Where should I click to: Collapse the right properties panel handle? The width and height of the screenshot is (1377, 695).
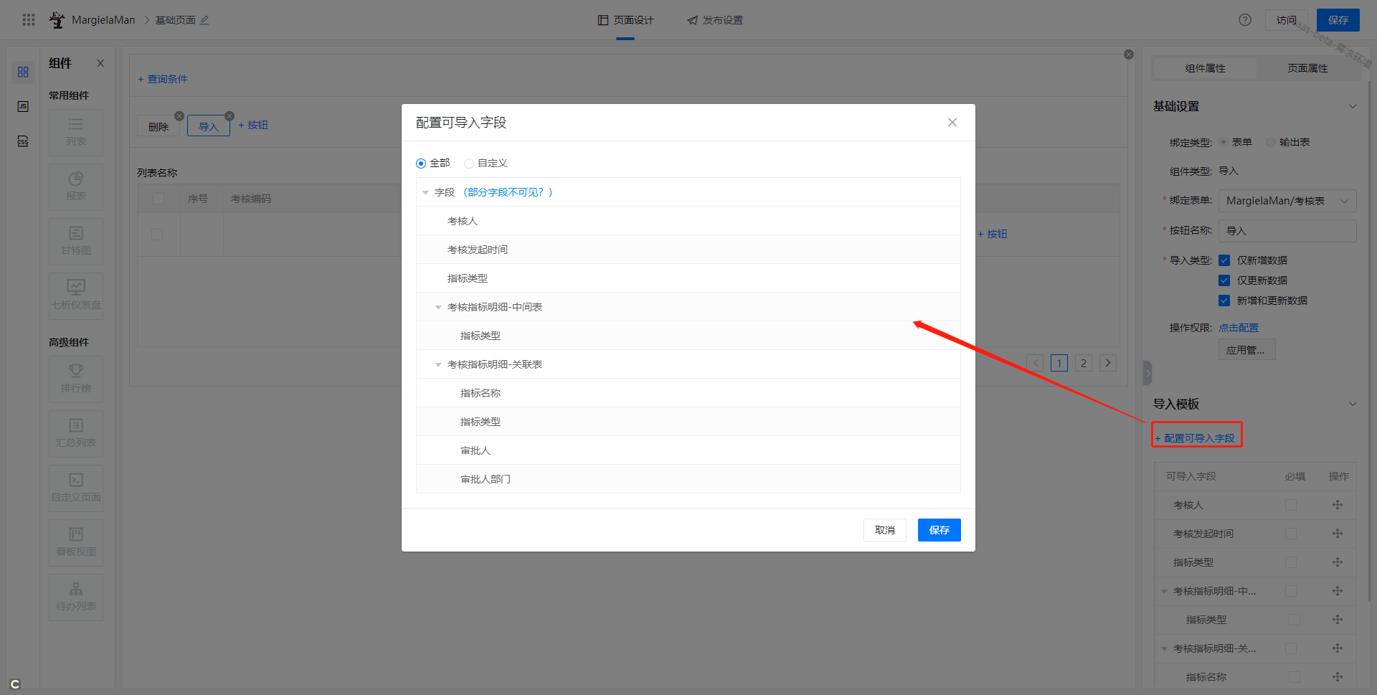1147,373
